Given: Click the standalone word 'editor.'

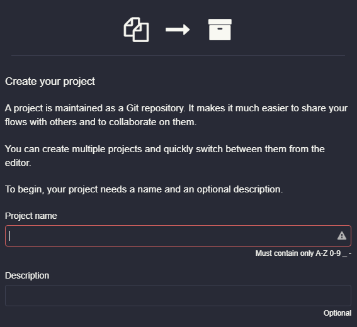Looking at the screenshot, I should coord(18,163).
